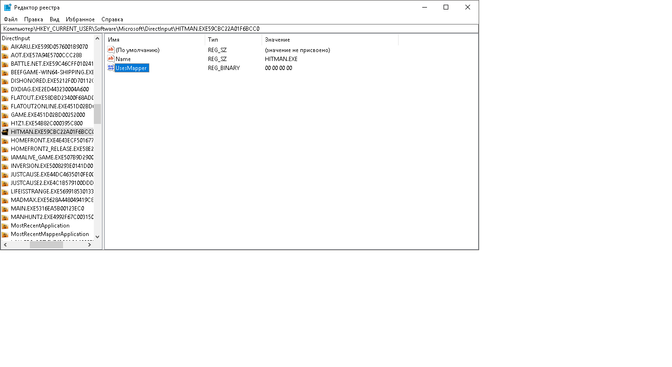Minimize the Редактор реестра window
Viewport: 672px width, 367px height.
coord(424,8)
